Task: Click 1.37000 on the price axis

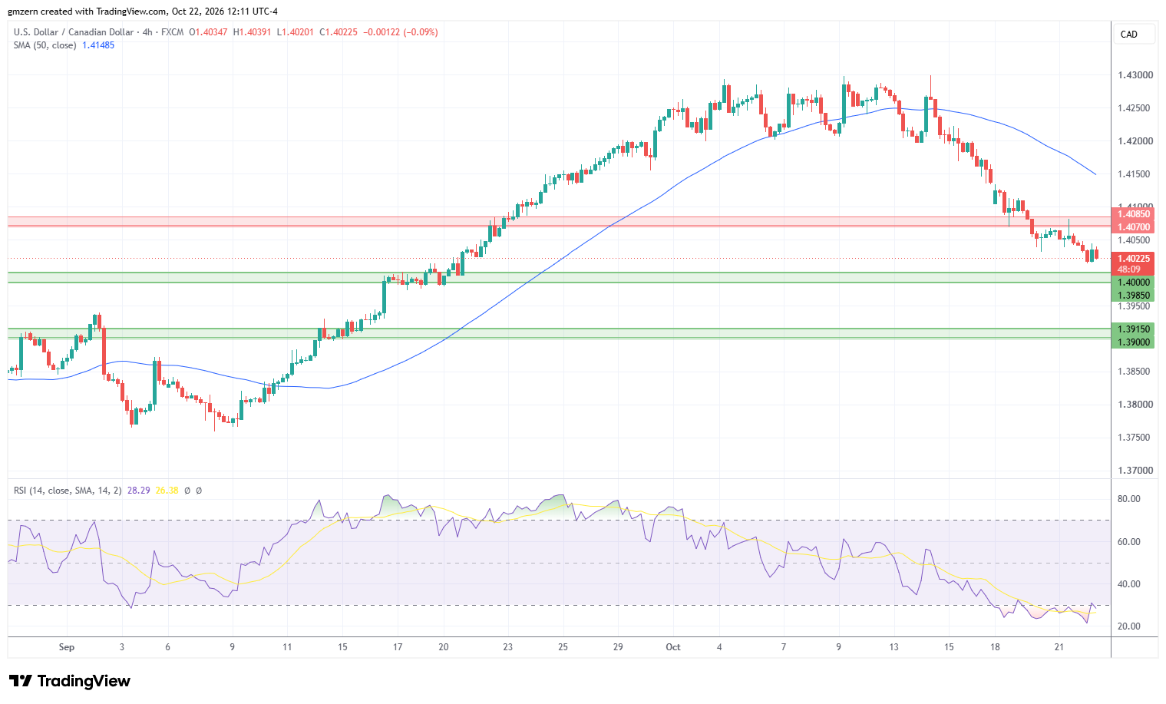Action: pyautogui.click(x=1134, y=471)
